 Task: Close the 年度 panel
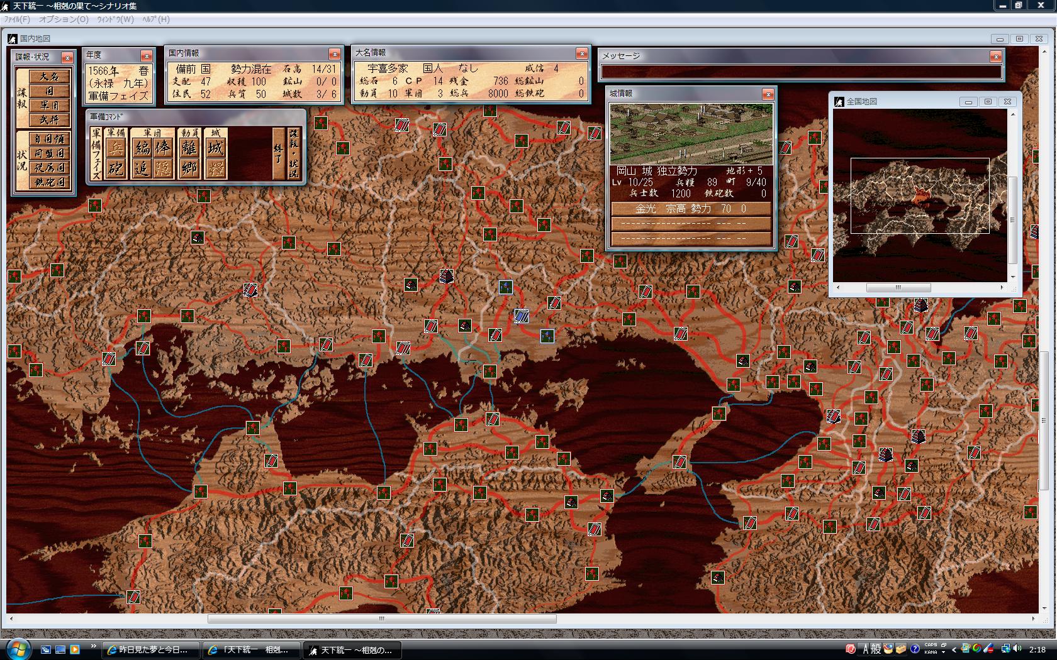146,56
